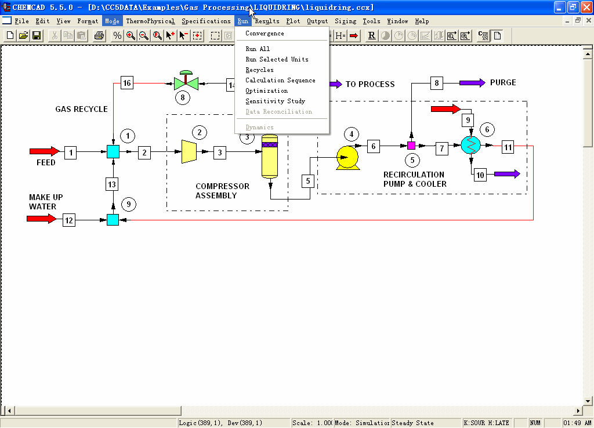Click the red arrow stream toolbar icon

[x=354, y=35]
